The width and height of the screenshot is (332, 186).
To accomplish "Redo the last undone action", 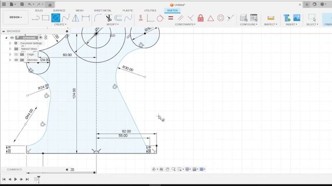I will [39, 4].
